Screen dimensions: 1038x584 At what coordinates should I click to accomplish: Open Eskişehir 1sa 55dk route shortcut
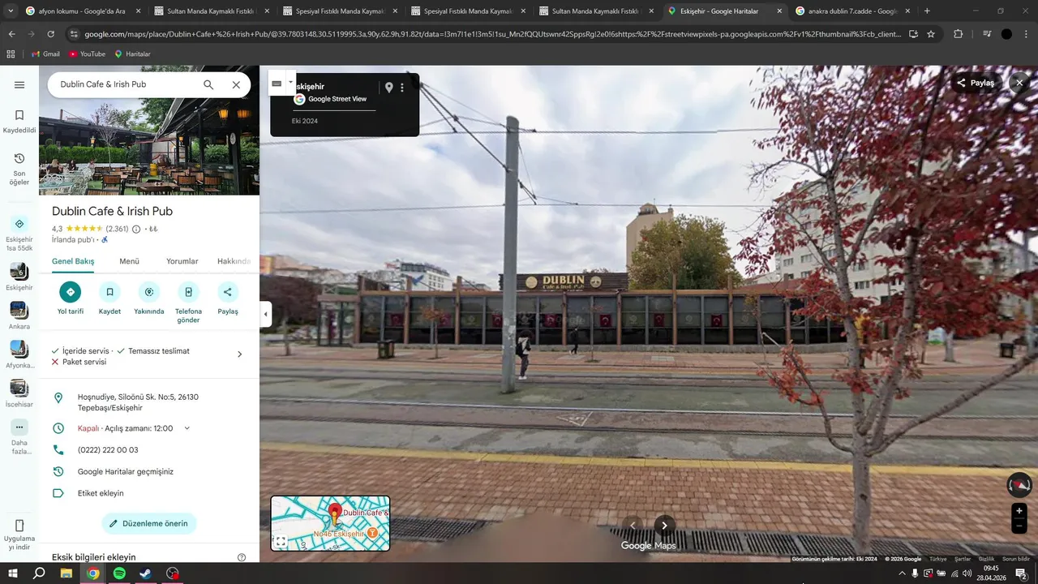[x=19, y=234]
